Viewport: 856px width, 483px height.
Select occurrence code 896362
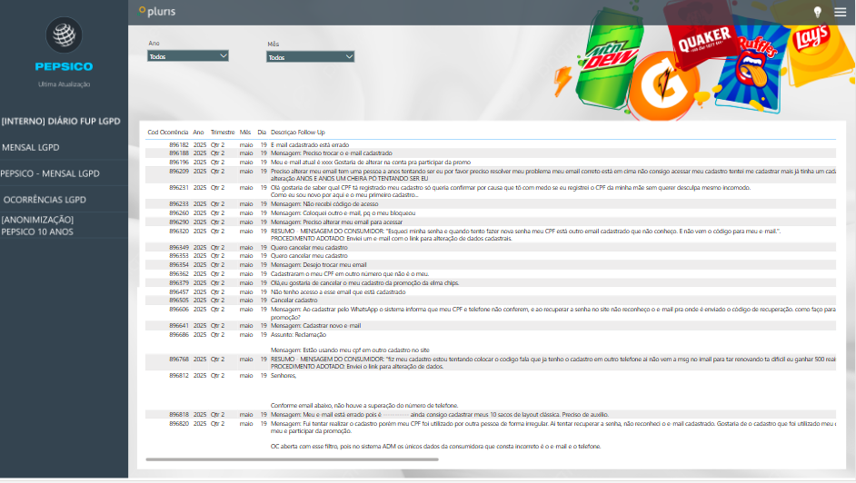pyautogui.click(x=178, y=273)
